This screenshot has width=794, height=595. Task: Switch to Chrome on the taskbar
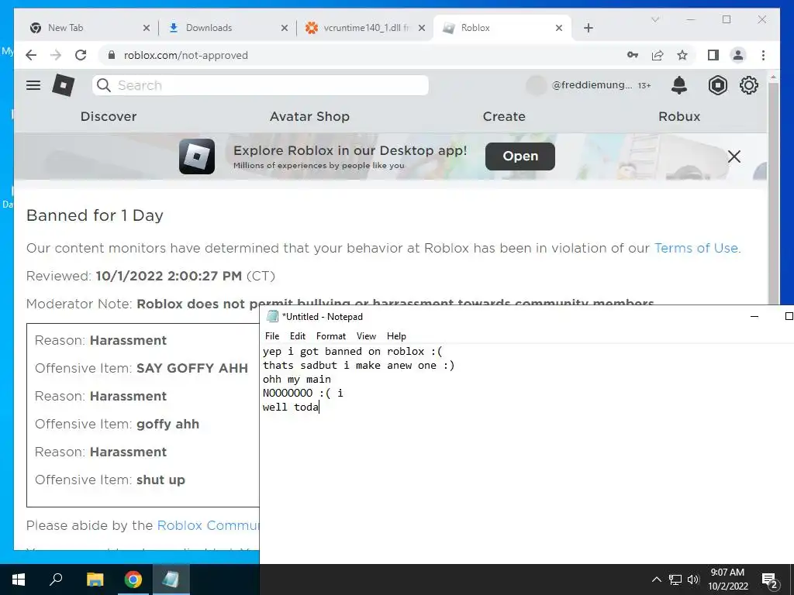[x=133, y=580]
